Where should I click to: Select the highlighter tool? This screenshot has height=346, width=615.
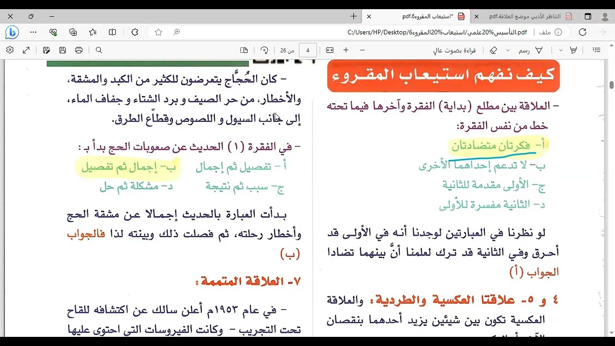[573, 50]
